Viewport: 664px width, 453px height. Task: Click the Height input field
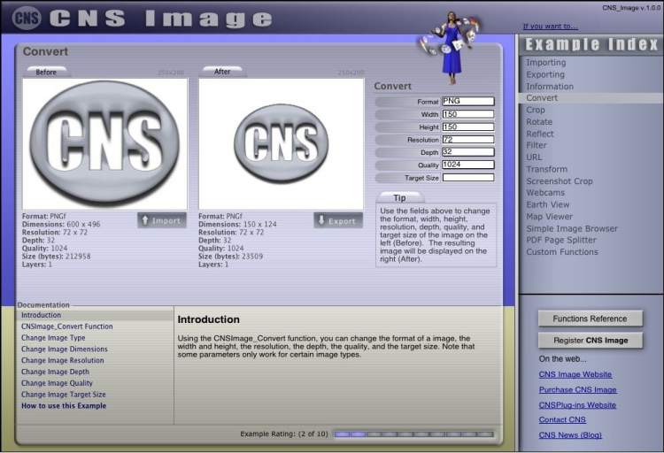(468, 127)
